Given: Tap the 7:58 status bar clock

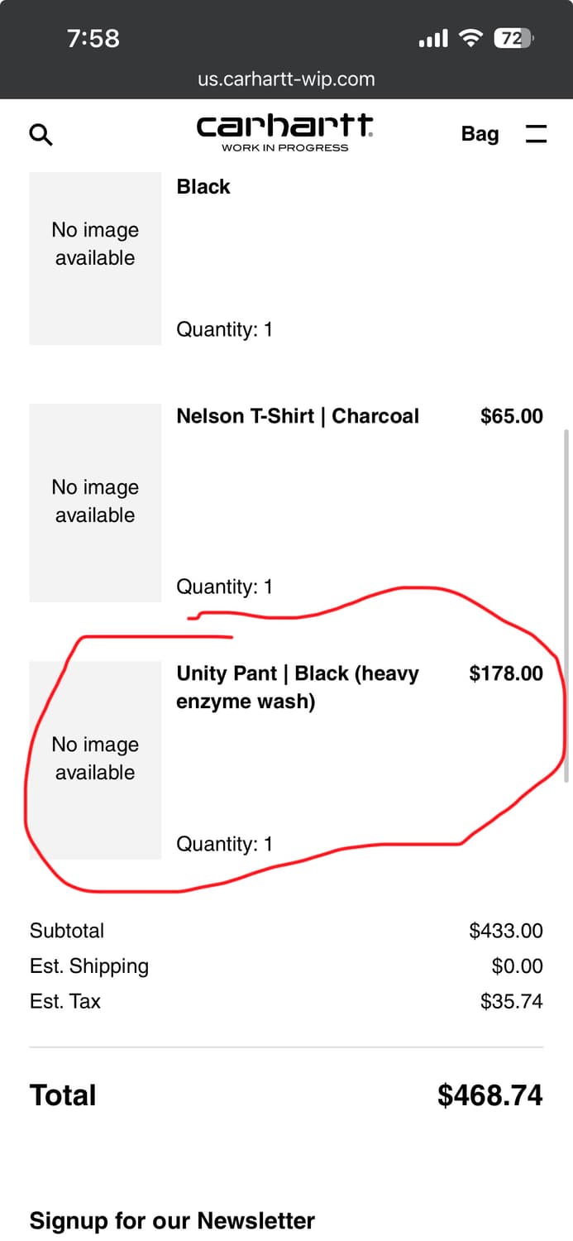Looking at the screenshot, I should coord(93,38).
